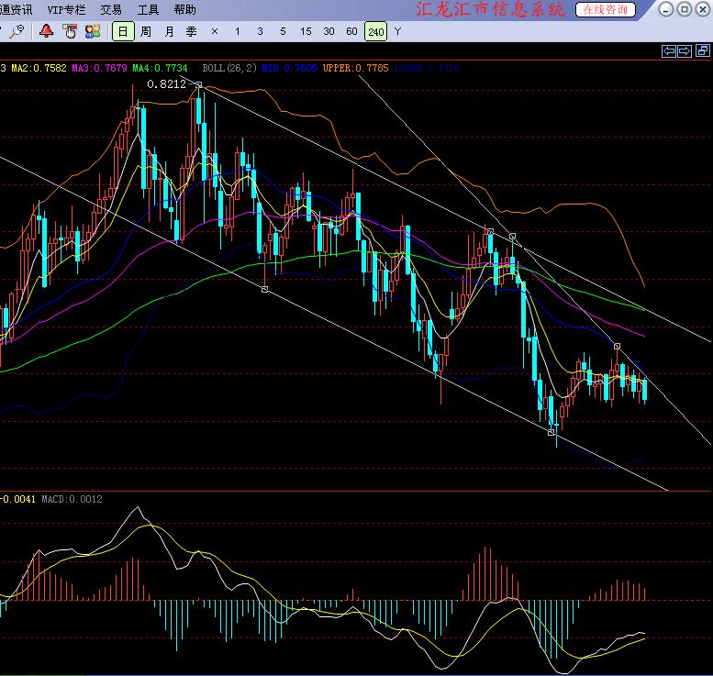The height and width of the screenshot is (676, 713).
Task: Open the 工具 tools menu
Action: 148,9
